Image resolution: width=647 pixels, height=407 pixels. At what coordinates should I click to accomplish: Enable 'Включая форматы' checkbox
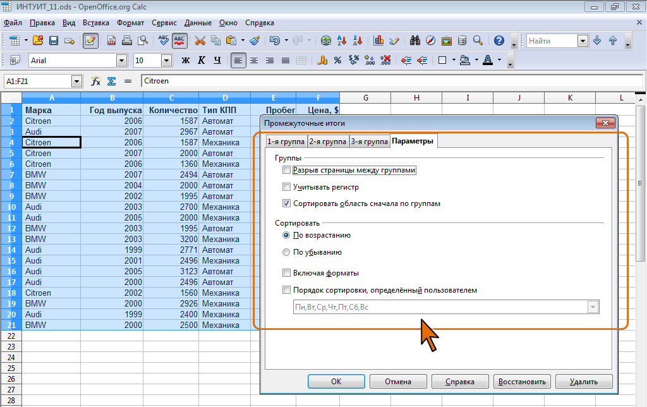(286, 273)
